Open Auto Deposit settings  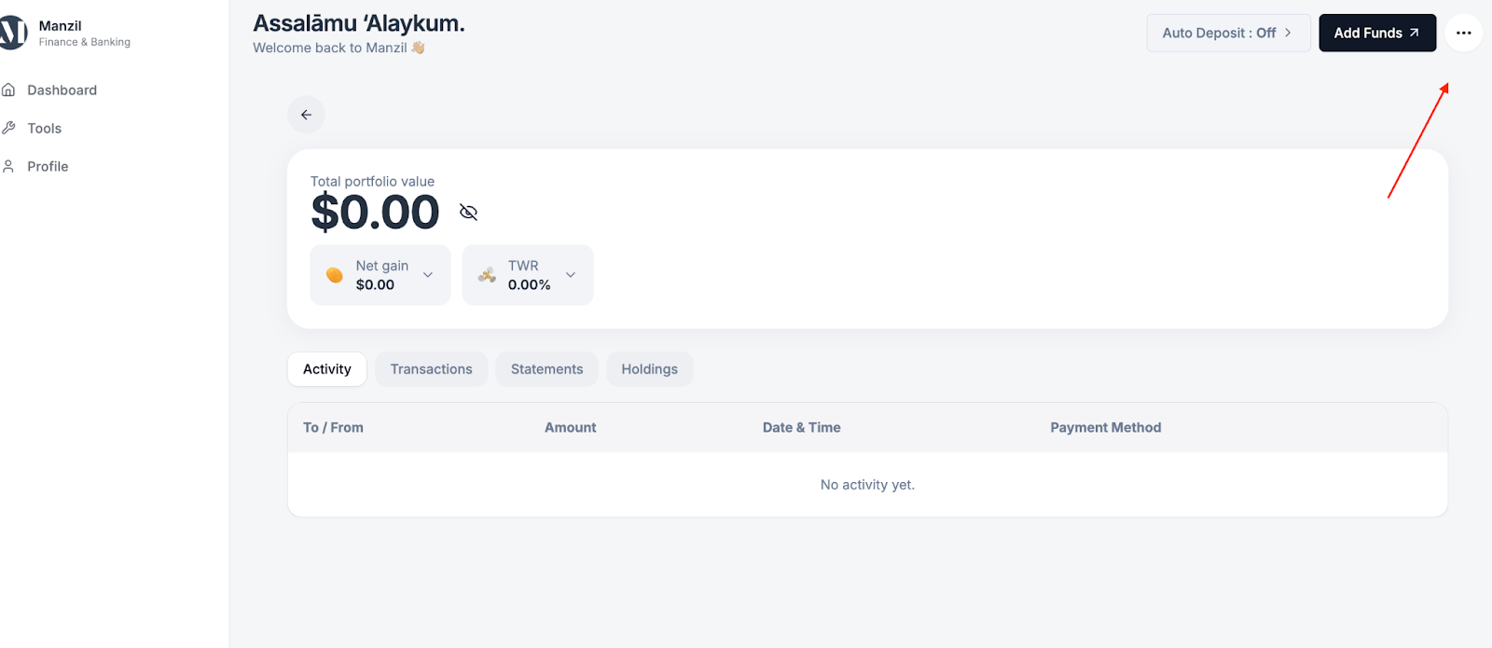pyautogui.click(x=1227, y=33)
